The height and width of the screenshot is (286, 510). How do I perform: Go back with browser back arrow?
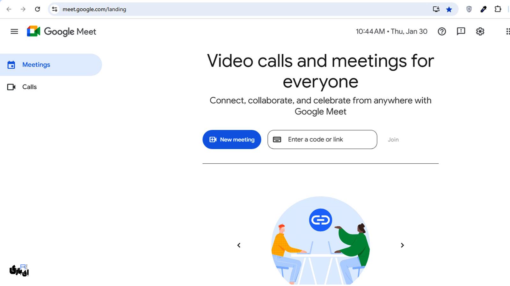(9, 9)
